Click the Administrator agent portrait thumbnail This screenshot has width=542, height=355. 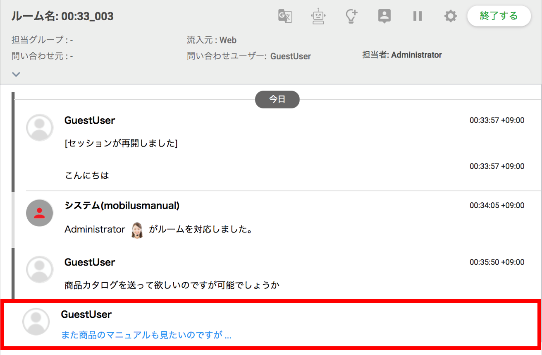[x=137, y=230]
